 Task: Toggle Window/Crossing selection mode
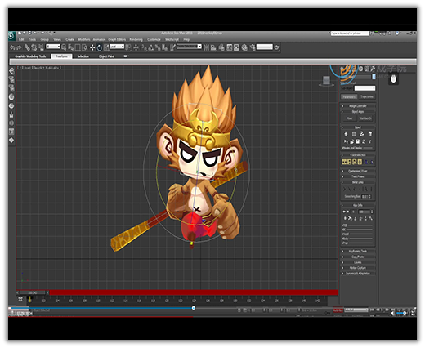pyautogui.click(x=84, y=47)
